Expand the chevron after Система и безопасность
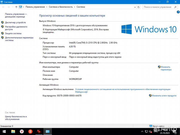The width and height of the screenshot is (180, 135). point(74,7)
